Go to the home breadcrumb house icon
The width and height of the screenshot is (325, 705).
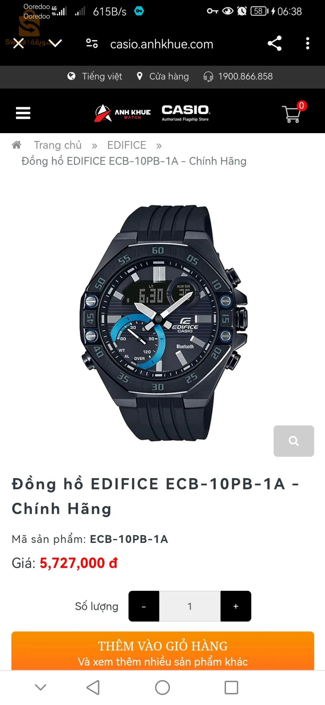coord(17,145)
